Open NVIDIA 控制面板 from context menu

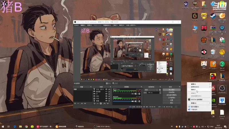click(x=199, y=99)
